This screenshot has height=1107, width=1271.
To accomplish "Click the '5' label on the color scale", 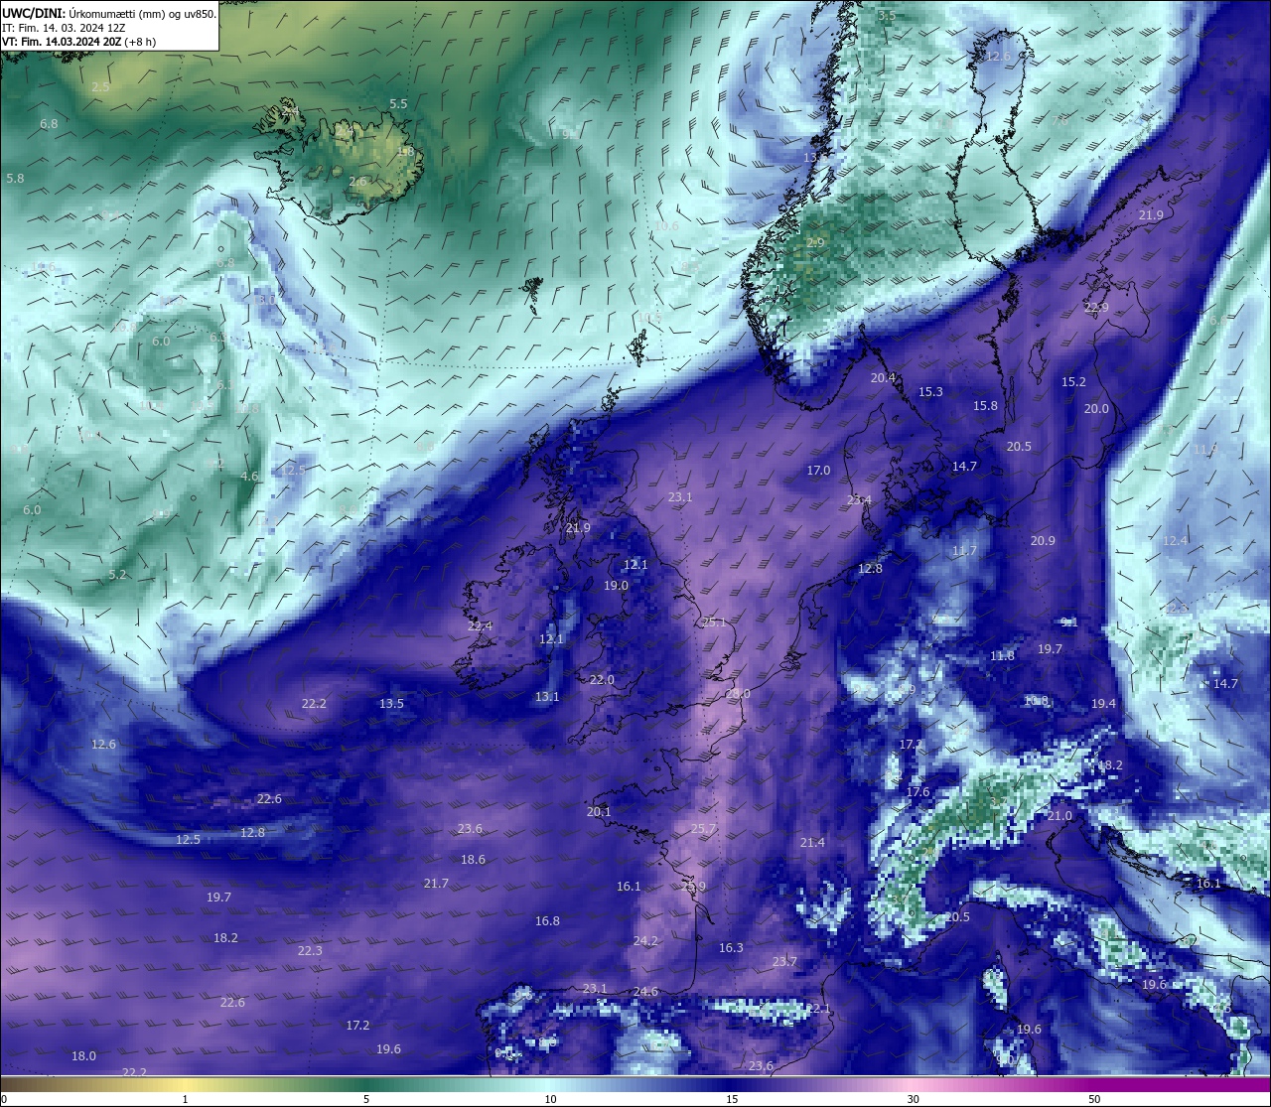I will [366, 1099].
